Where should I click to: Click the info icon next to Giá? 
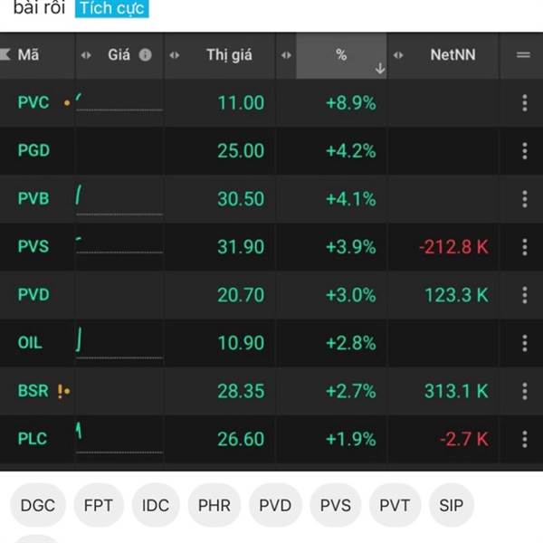coord(145,55)
